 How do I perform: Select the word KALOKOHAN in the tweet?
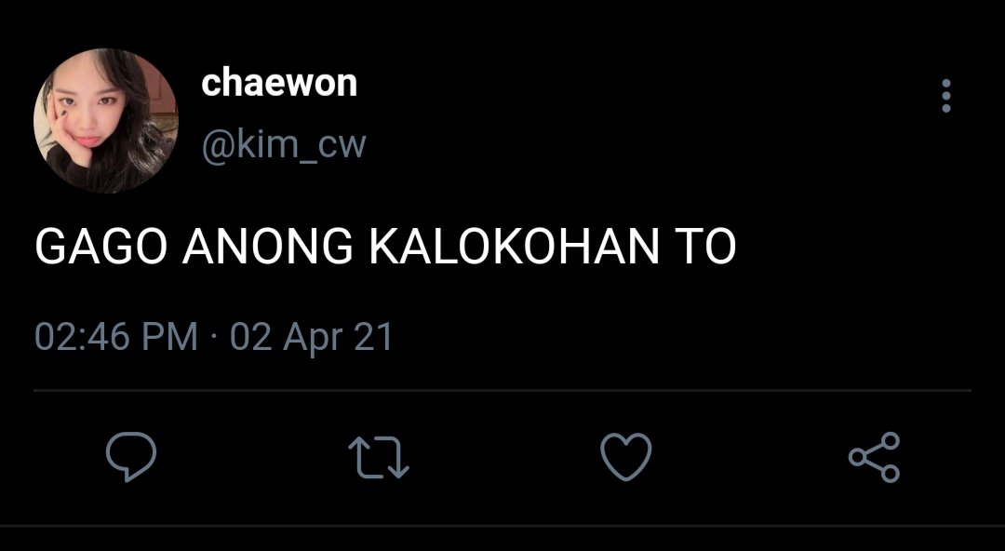[x=514, y=247]
